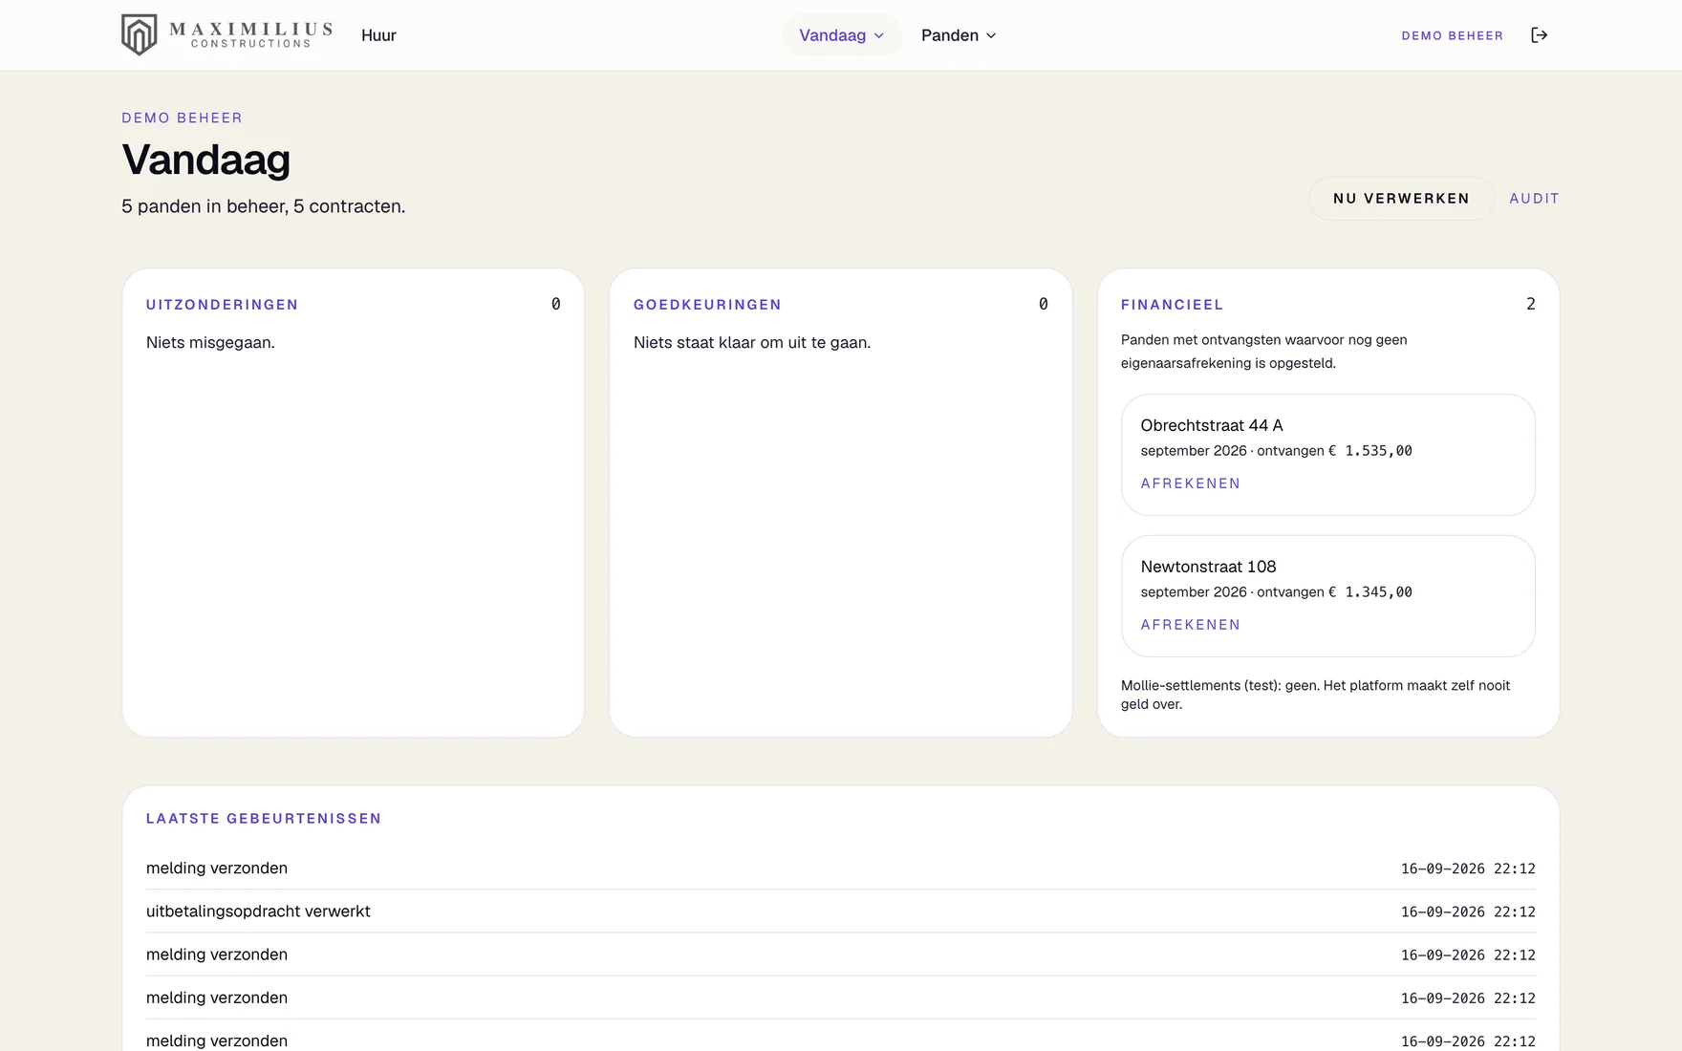
Task: Open the Goedkeuringen card heading
Action: pyautogui.click(x=707, y=305)
